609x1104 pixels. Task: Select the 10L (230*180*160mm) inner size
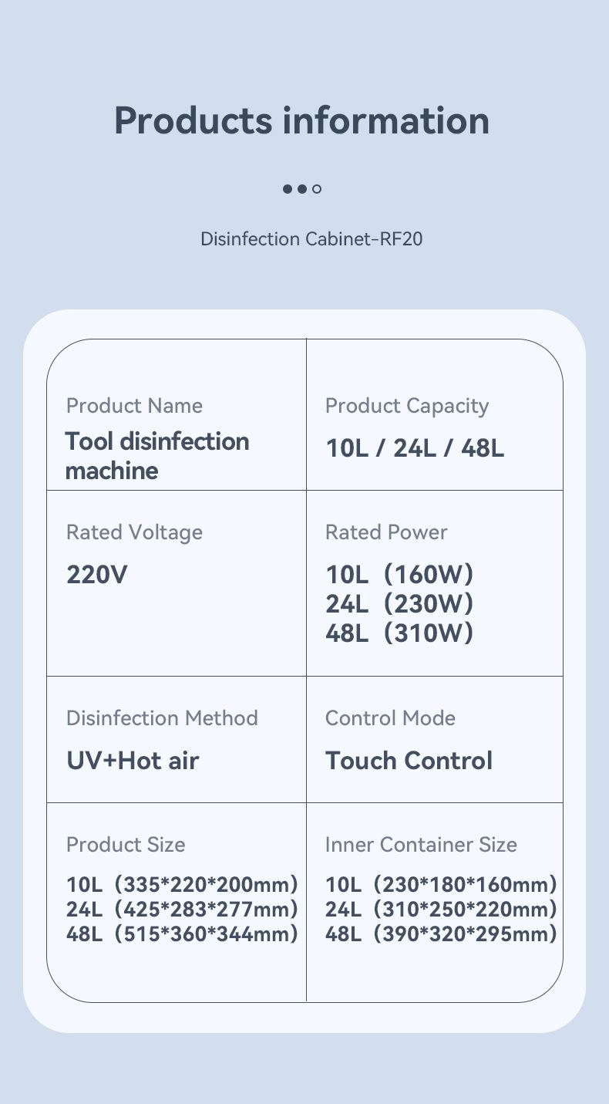[441, 885]
